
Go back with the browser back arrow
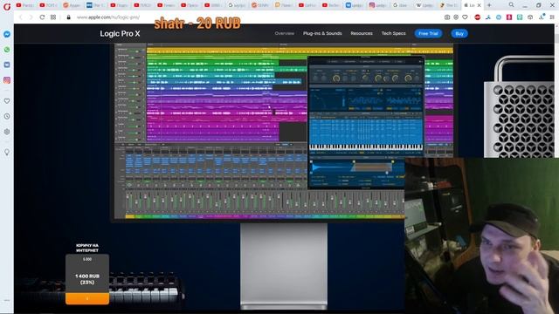(x=20, y=17)
